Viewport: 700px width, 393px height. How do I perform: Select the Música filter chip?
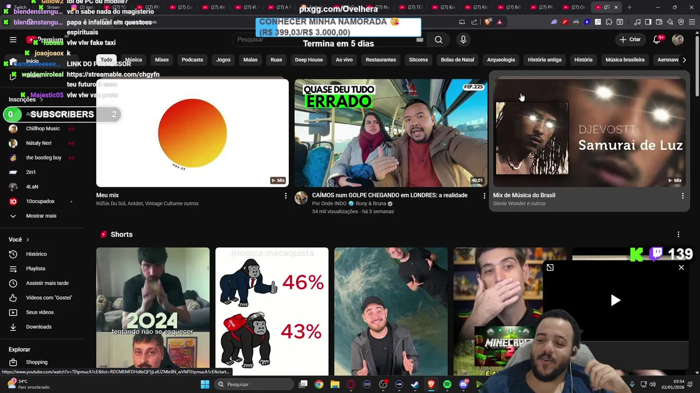[x=133, y=59]
